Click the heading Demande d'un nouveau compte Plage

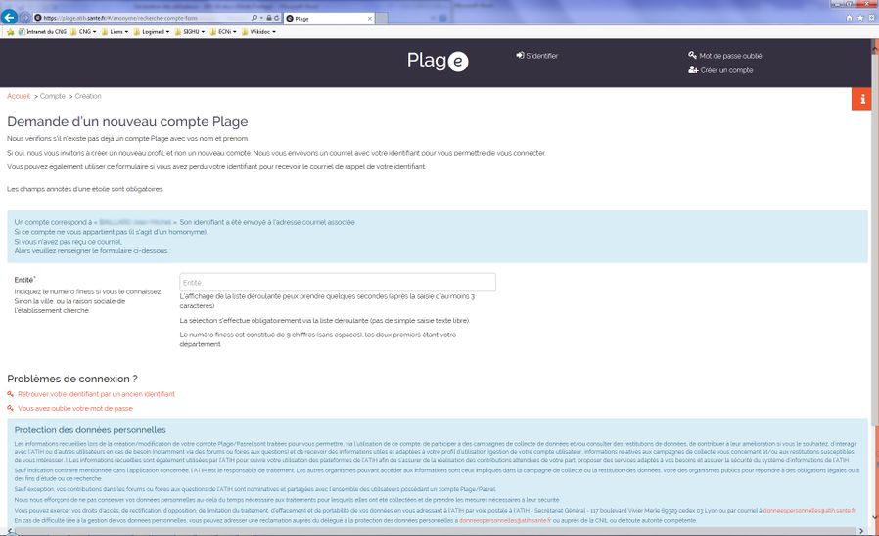click(x=127, y=121)
